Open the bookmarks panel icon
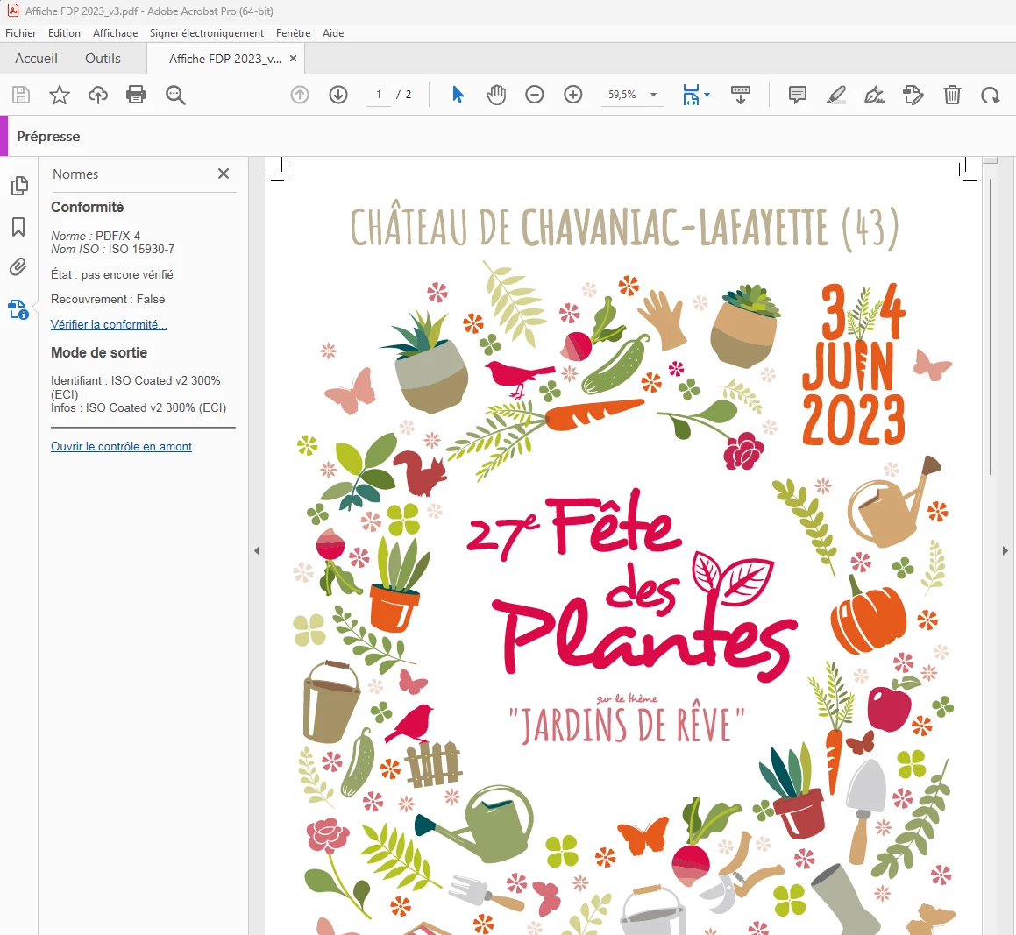Viewport: 1016px width, 935px height. click(18, 227)
